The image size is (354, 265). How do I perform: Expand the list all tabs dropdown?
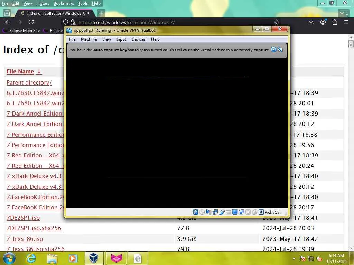[344, 13]
